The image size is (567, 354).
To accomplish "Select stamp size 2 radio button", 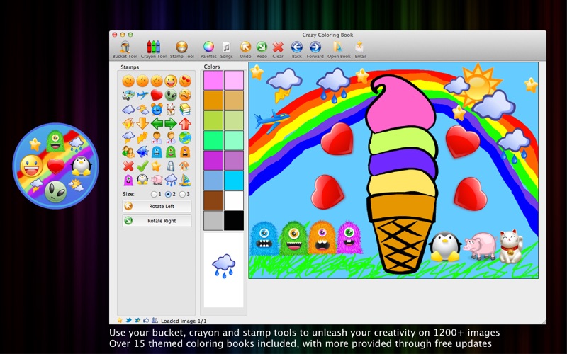I will pyautogui.click(x=168, y=194).
